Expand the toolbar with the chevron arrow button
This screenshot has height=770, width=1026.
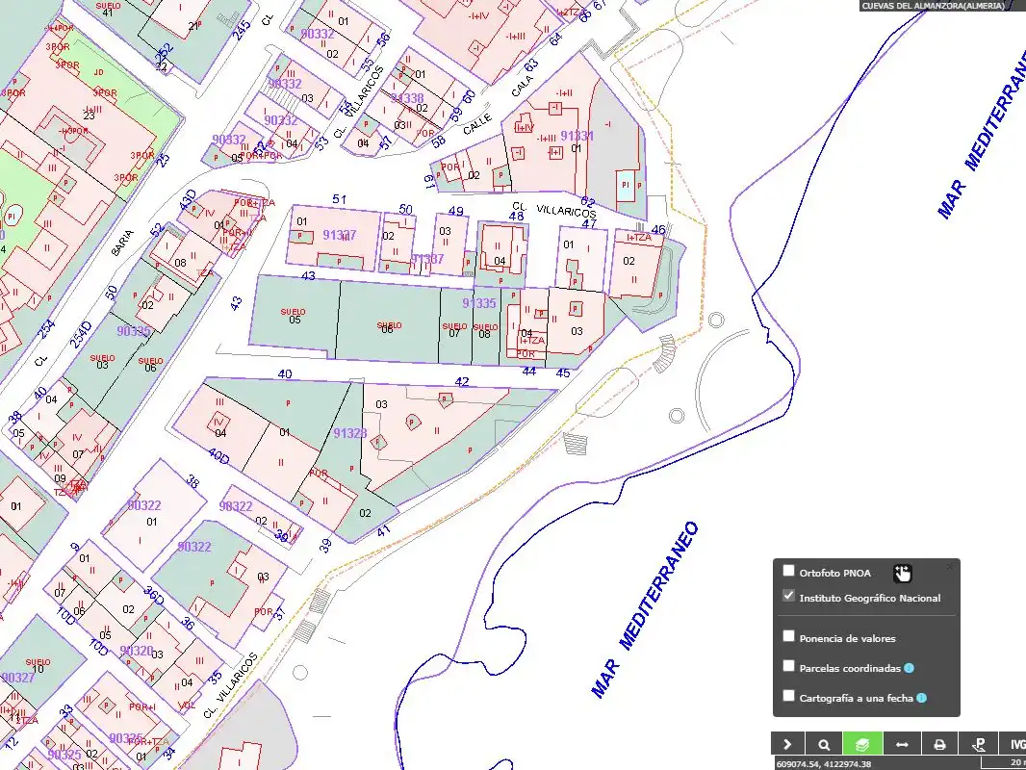tap(787, 744)
